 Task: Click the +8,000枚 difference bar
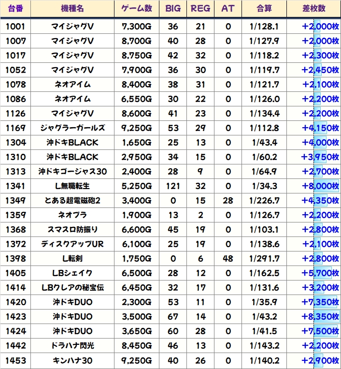(x=320, y=186)
